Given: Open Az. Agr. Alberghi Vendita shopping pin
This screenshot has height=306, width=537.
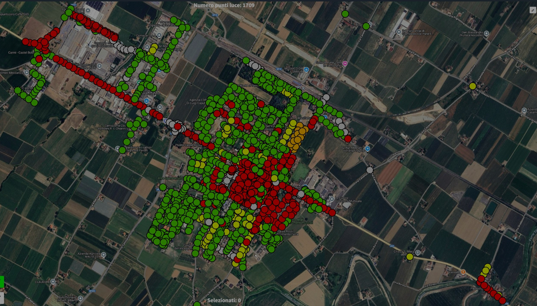Looking at the screenshot, I should (367, 149).
